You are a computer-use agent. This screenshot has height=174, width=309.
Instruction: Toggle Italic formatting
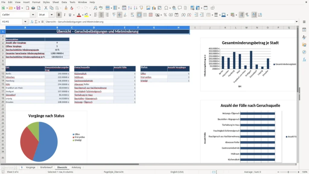click(65, 15)
